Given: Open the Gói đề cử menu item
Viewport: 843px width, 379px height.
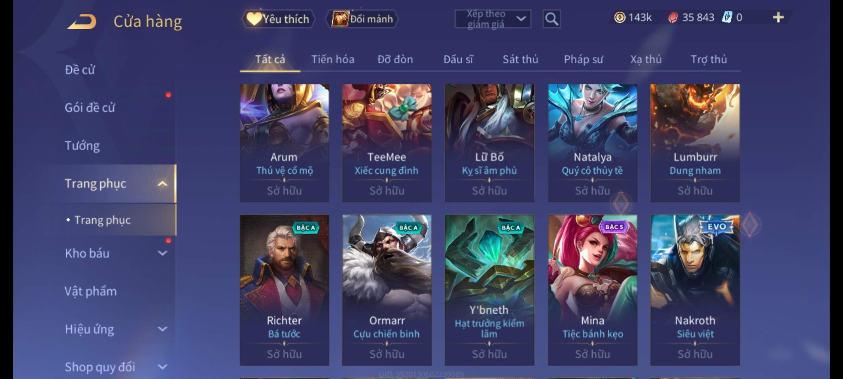Looking at the screenshot, I should coord(90,108).
